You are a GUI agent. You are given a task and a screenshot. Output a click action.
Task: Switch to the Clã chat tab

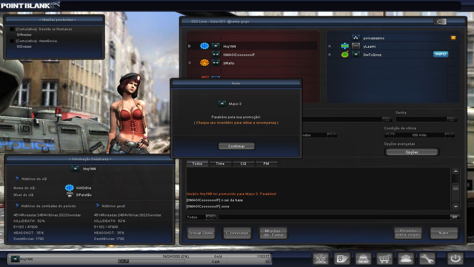243,163
